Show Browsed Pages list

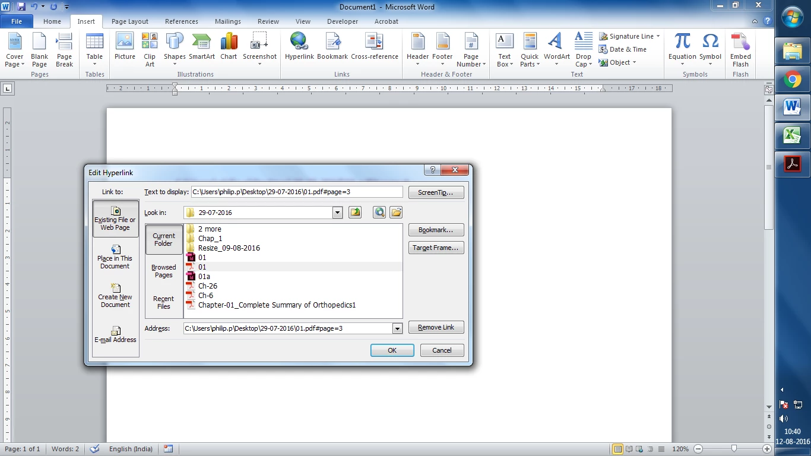[x=164, y=271]
